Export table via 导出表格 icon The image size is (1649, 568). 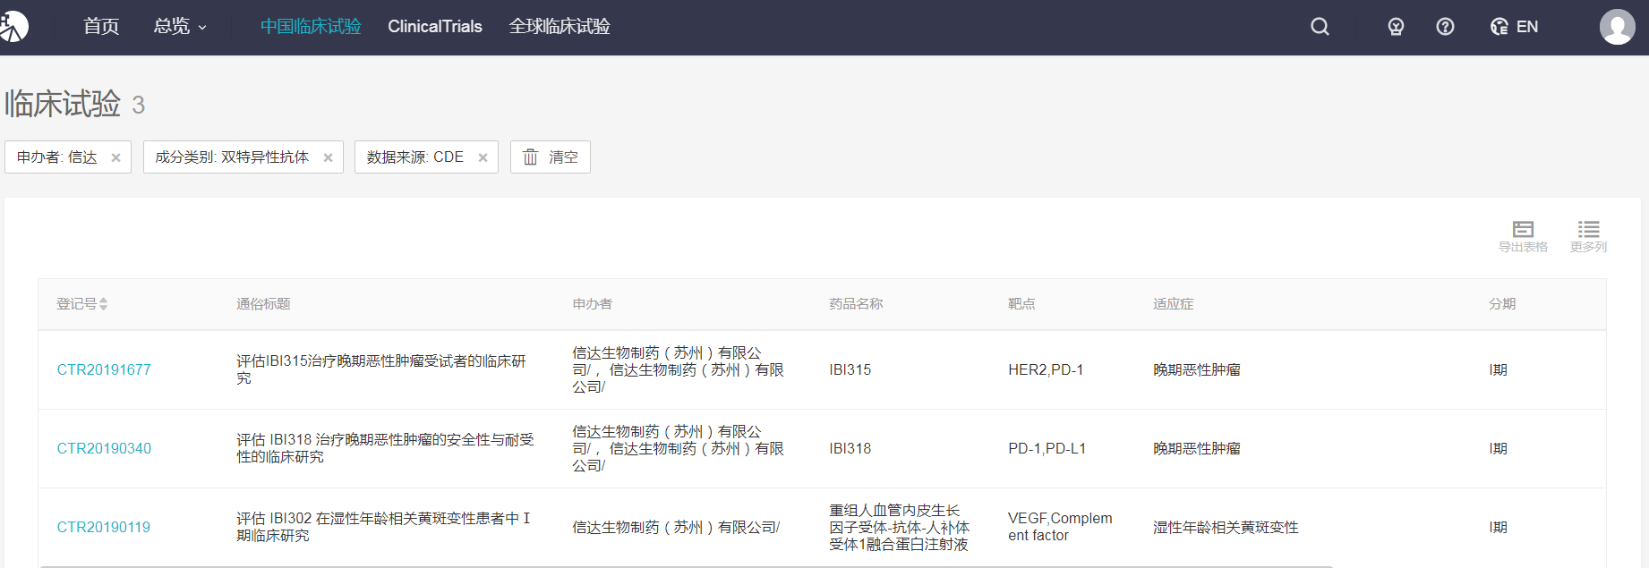point(1523,236)
